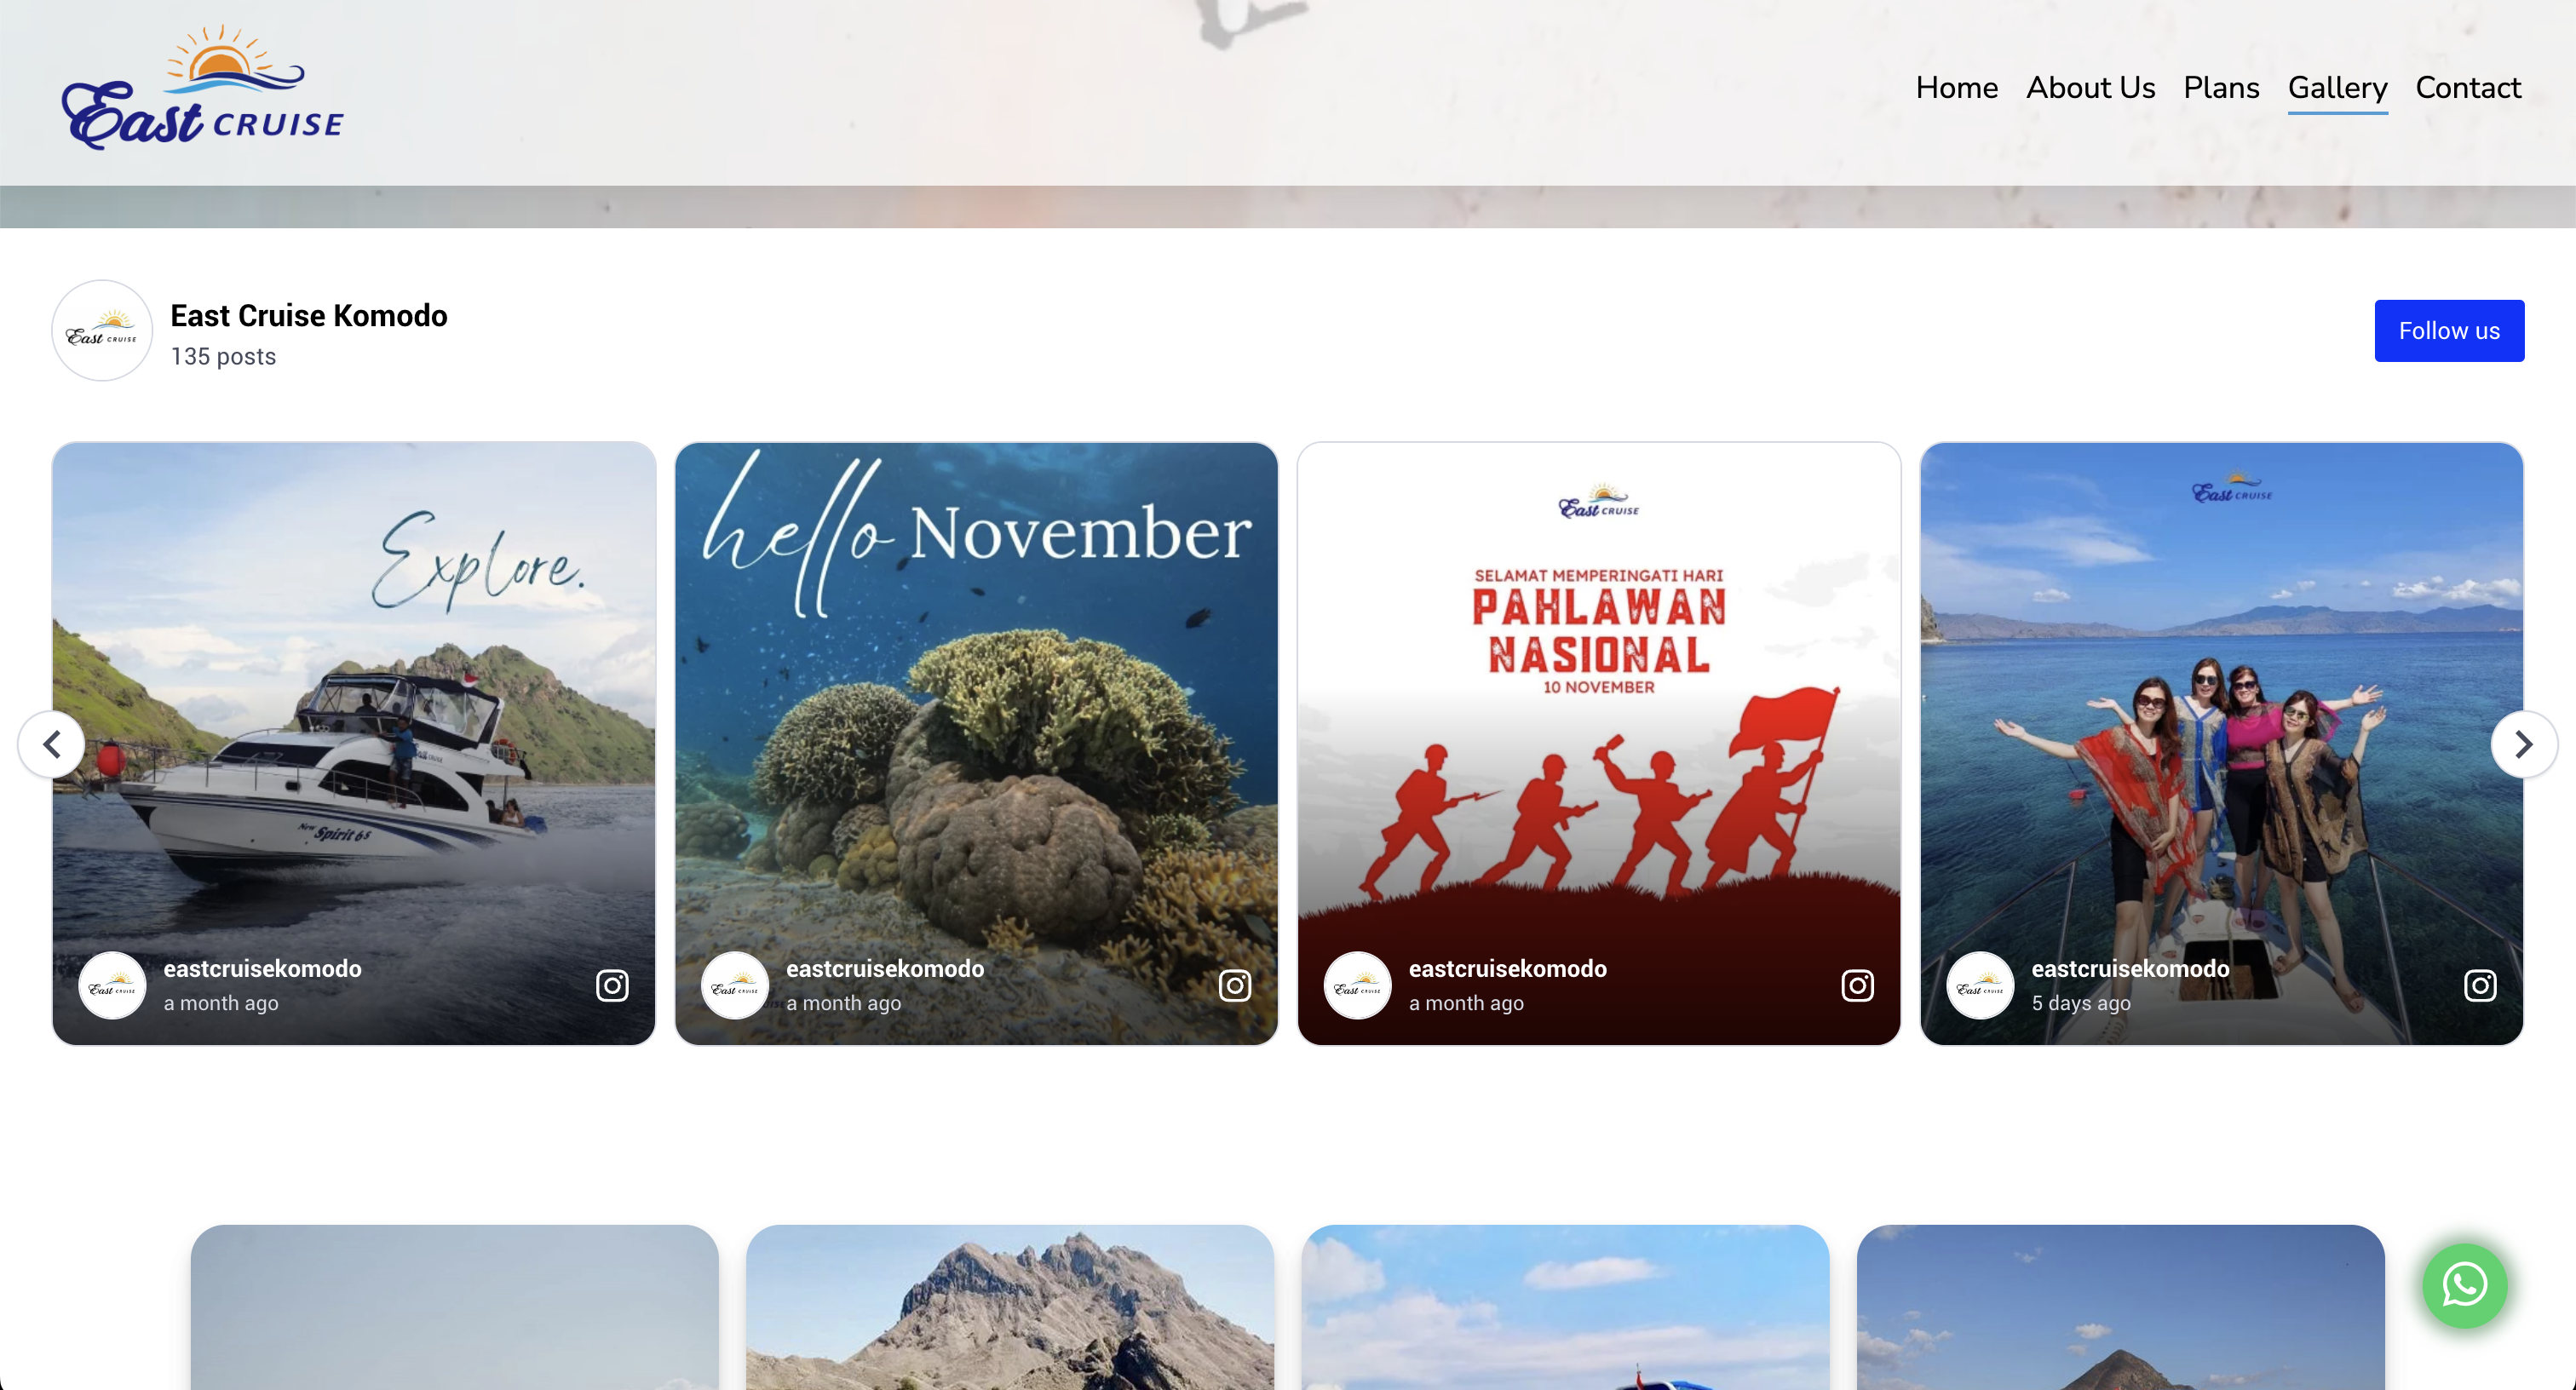Click the East Cruise Komodo profile name
Screen dimensions: 2576x1390
pos(309,316)
